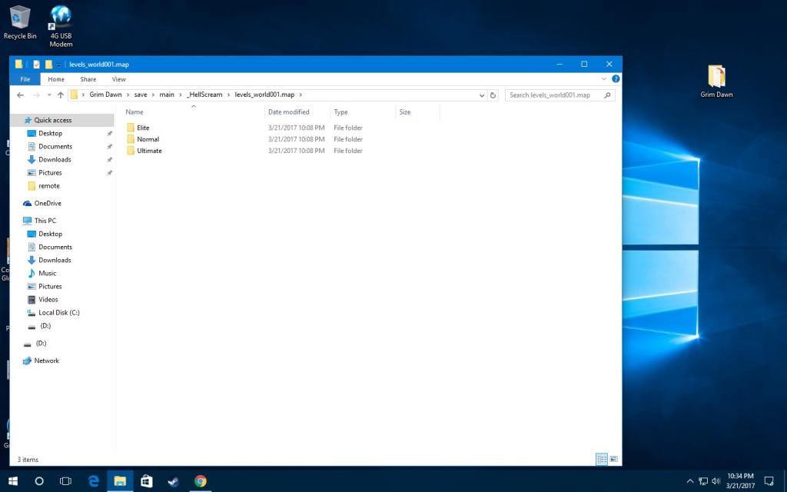Viewport: 787px width, 492px height.
Task: Launch Google Chrome from taskbar
Action: tap(201, 481)
